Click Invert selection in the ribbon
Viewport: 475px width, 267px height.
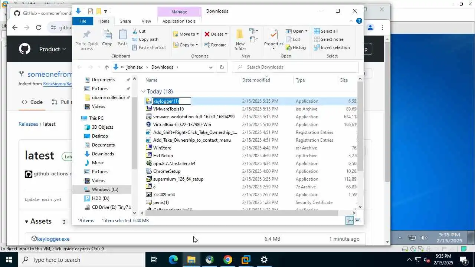coord(332,47)
